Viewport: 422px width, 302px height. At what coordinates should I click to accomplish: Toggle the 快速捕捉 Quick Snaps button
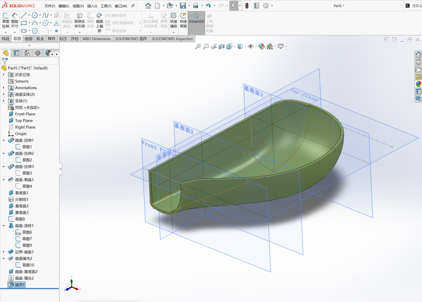[x=173, y=21]
